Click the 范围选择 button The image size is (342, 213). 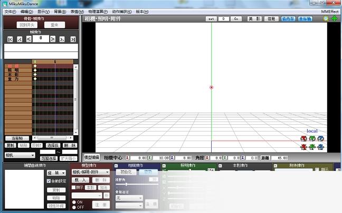(49, 158)
